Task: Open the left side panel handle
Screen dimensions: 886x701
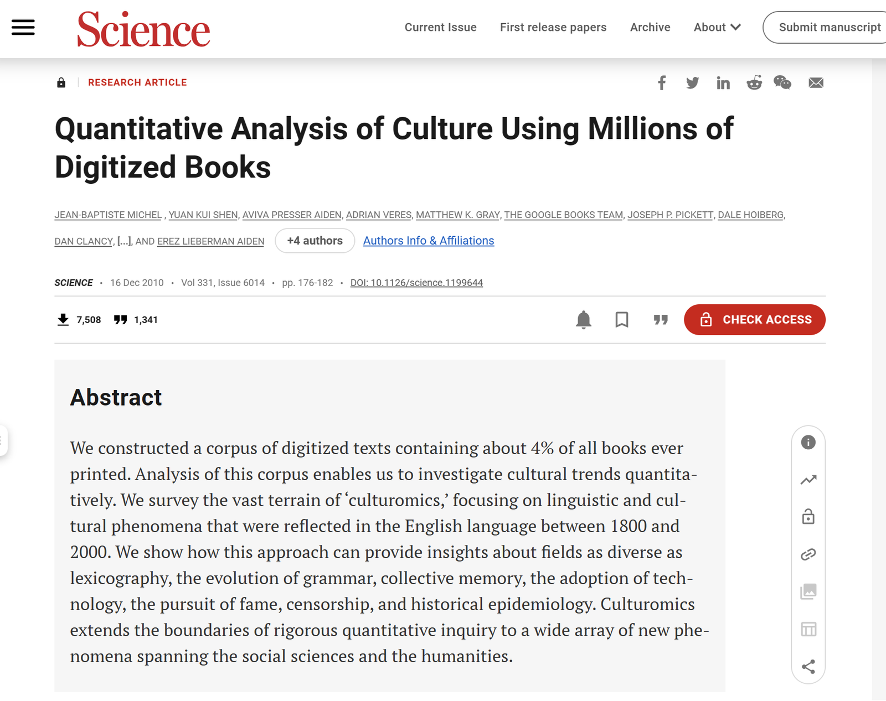Action: point(3,440)
